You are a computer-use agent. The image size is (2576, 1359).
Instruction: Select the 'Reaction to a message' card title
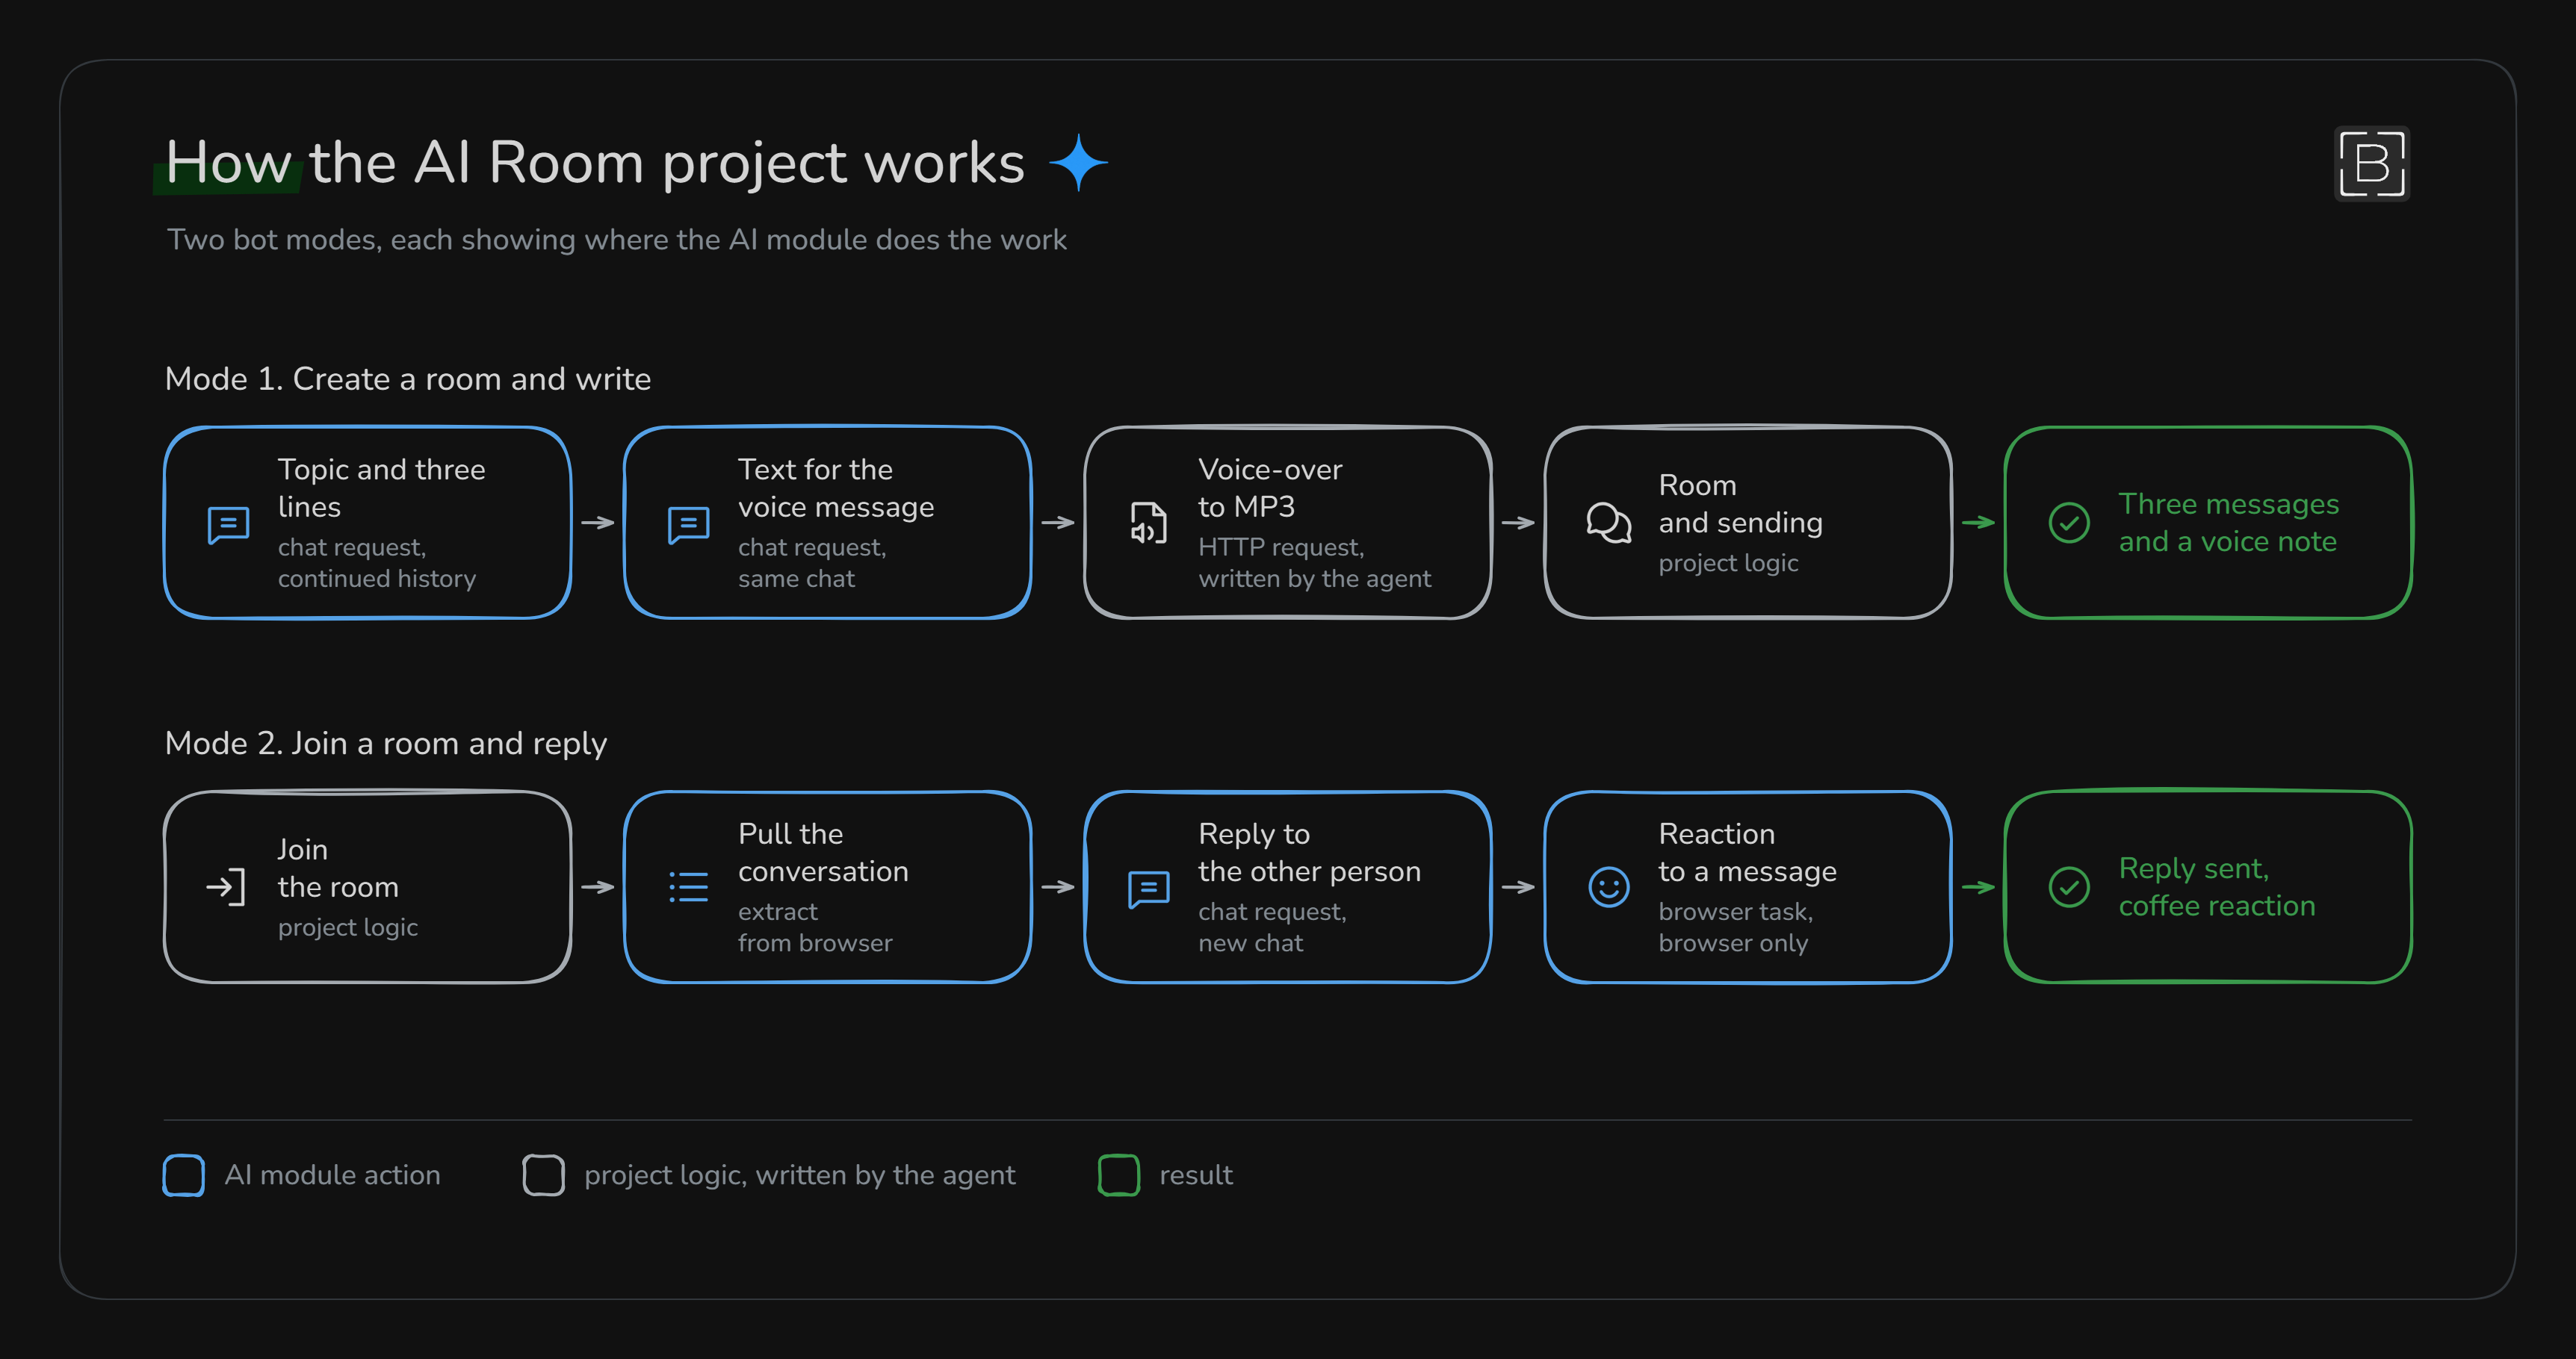pyautogui.click(x=1747, y=853)
